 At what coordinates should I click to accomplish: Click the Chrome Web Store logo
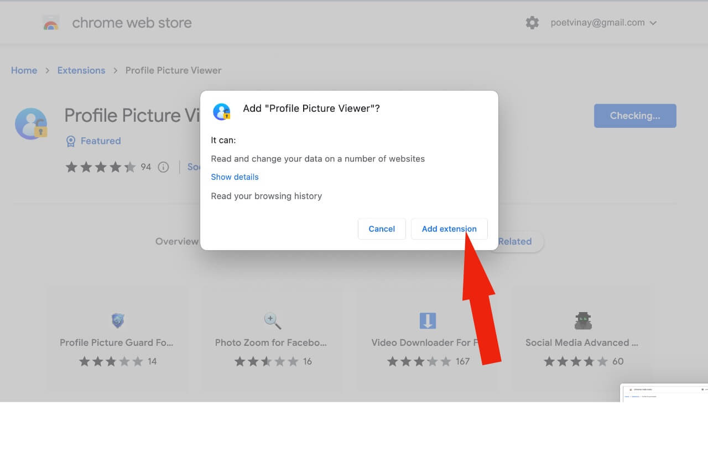tap(51, 22)
